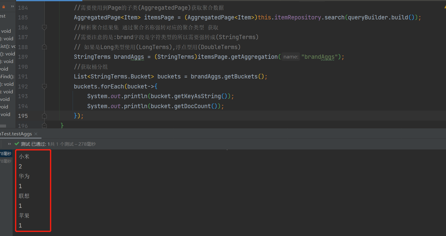The width and height of the screenshot is (446, 236).
Task: Click 'getBuckets()' on line 191
Action: (x=244, y=77)
